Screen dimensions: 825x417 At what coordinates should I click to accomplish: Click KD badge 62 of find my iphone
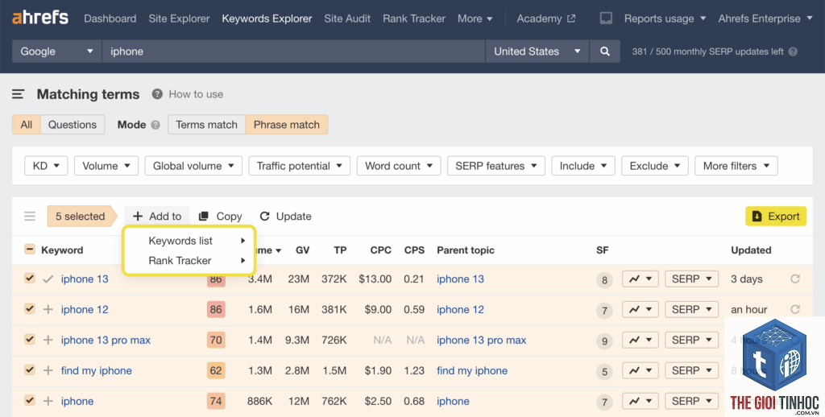click(x=216, y=371)
